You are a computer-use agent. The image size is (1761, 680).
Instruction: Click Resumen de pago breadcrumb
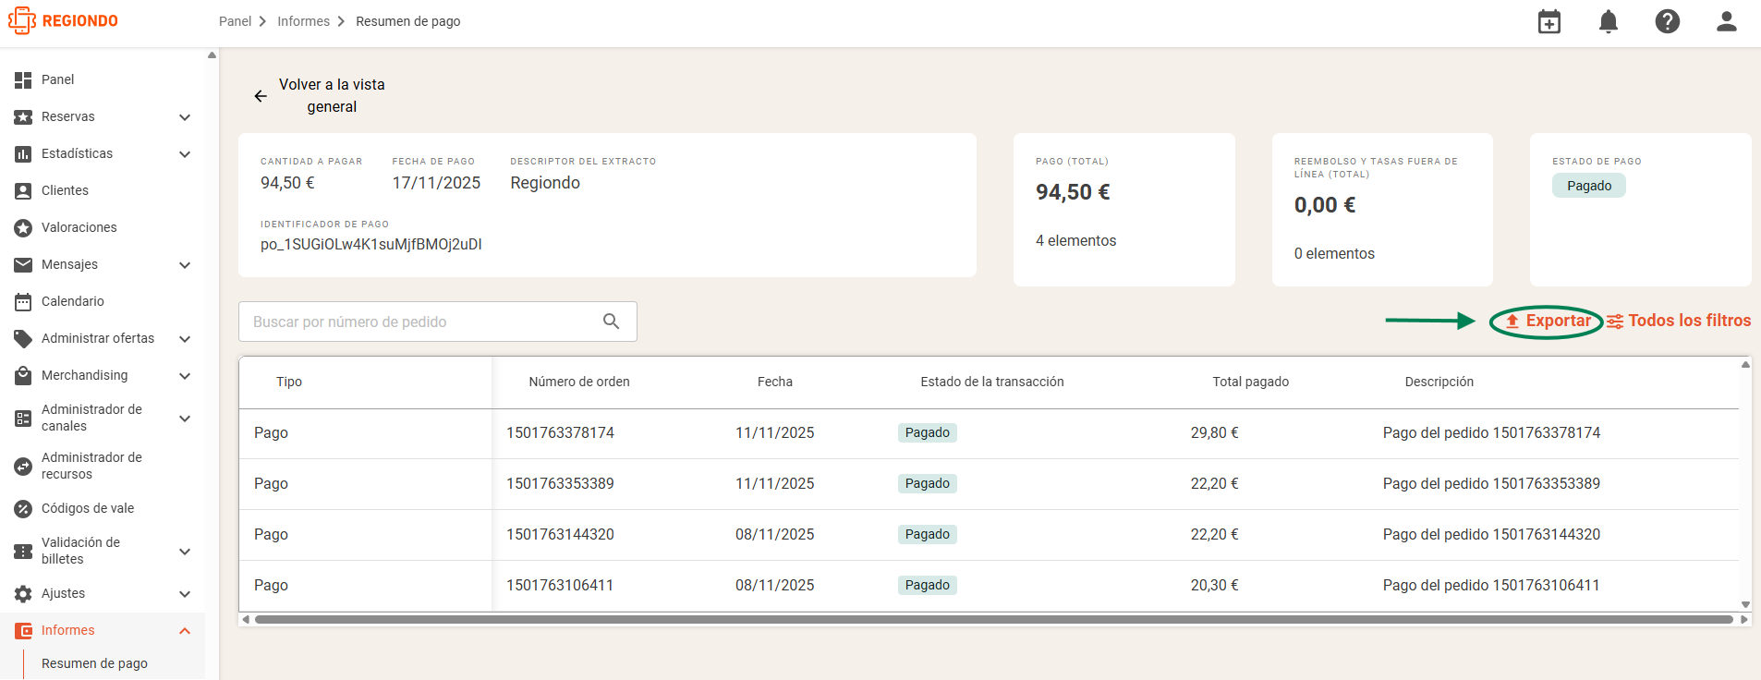click(407, 21)
